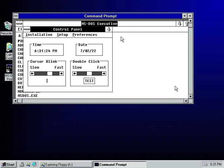Image resolution: width=224 pixels, height=168 pixels.
Task: Click Command Prompt vertical scrollbar down arrow
Action: pyautogui.click(x=190, y=96)
